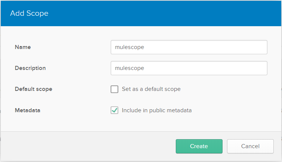Click the "Set as a default scope" text
282x162 pixels.
[151, 89]
